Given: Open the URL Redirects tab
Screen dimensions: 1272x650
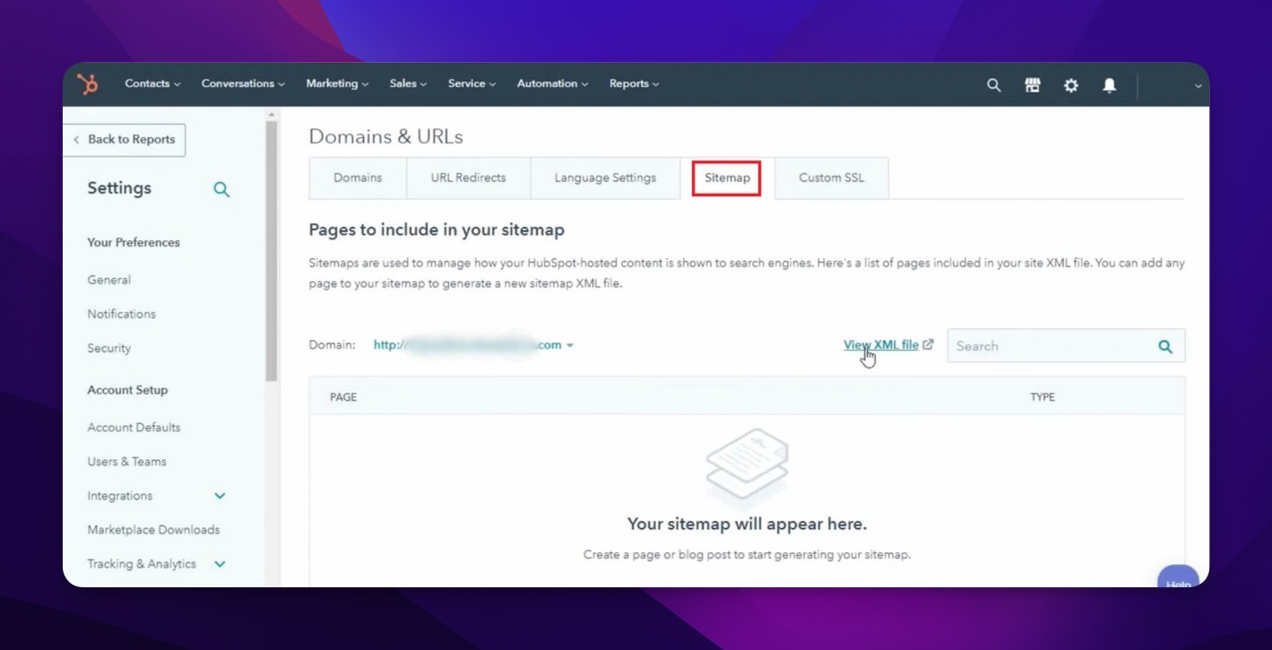Looking at the screenshot, I should coord(467,178).
